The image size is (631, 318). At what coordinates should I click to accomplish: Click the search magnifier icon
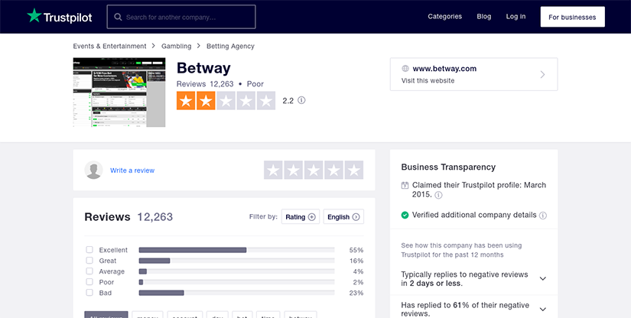pyautogui.click(x=119, y=16)
